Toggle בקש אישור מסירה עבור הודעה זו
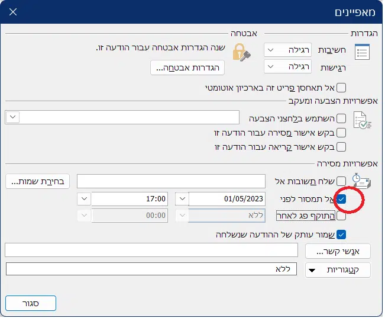Viewport: 385px width, 318px height. [341, 133]
